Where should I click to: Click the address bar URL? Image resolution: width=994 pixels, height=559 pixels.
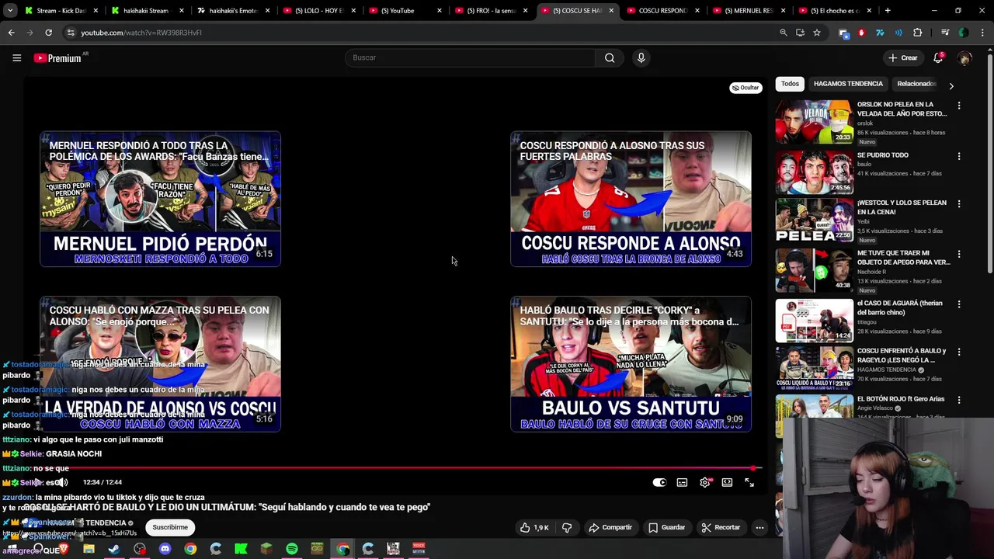pos(141,33)
